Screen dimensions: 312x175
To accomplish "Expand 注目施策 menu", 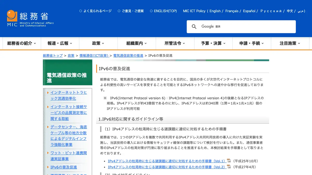I will 290,43.
